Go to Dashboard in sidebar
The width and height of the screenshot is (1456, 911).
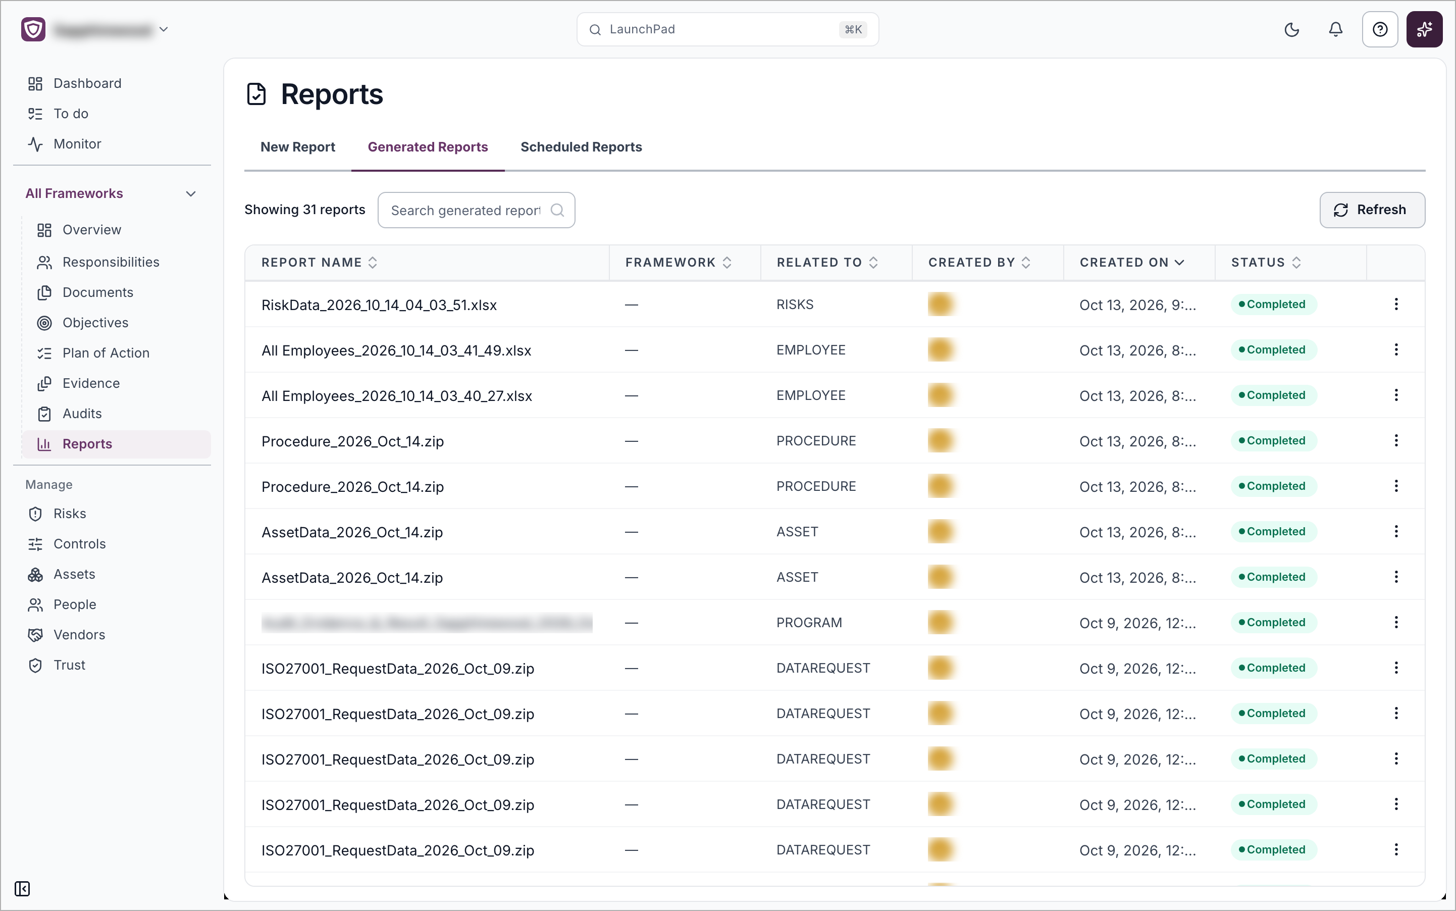tap(87, 83)
